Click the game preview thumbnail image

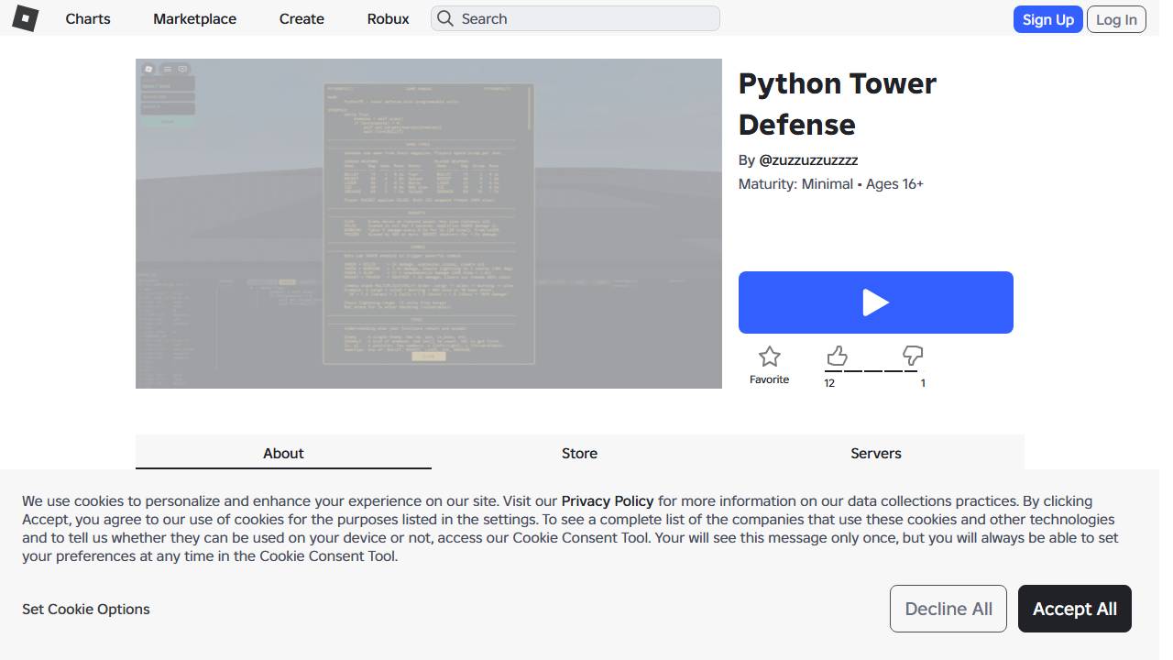429,224
